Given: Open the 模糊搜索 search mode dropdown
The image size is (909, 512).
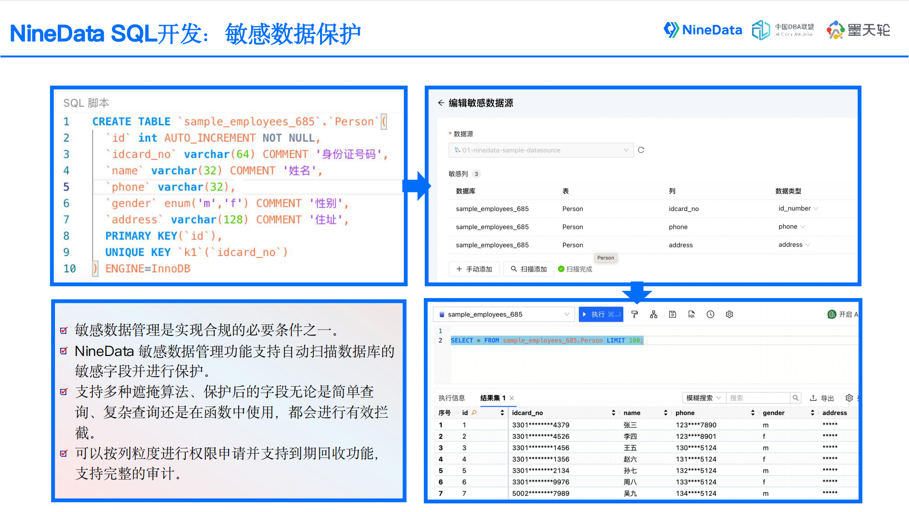Looking at the screenshot, I should [704, 398].
